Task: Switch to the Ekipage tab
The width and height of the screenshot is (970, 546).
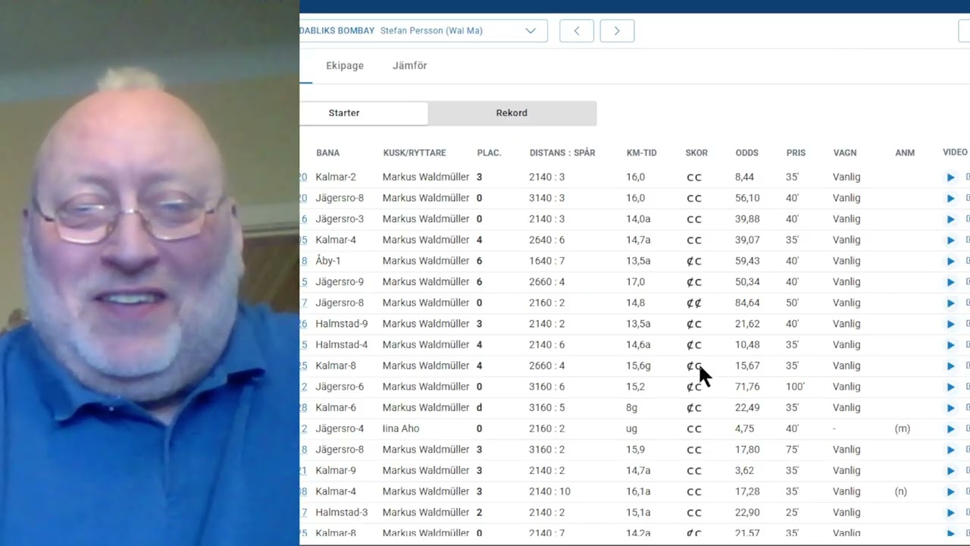Action: [345, 66]
